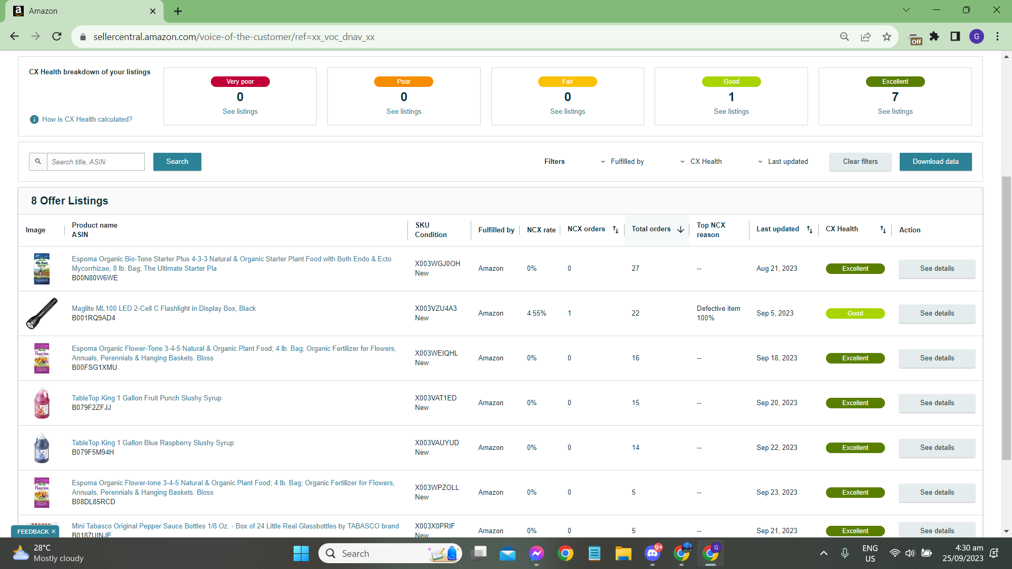See details for TableTop King Fruit Punch syrup

[937, 403]
